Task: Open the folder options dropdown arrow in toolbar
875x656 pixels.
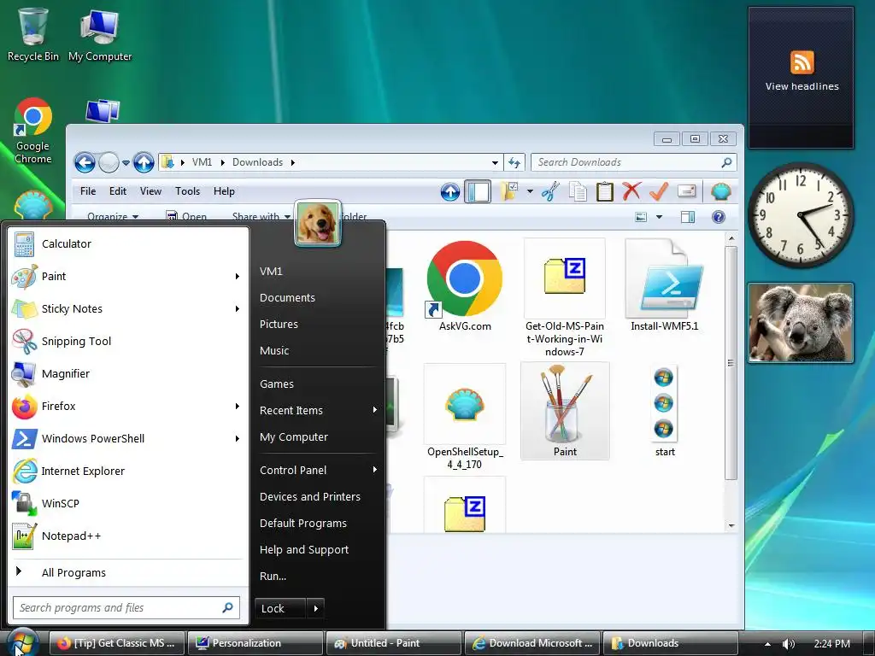Action: pos(530,191)
